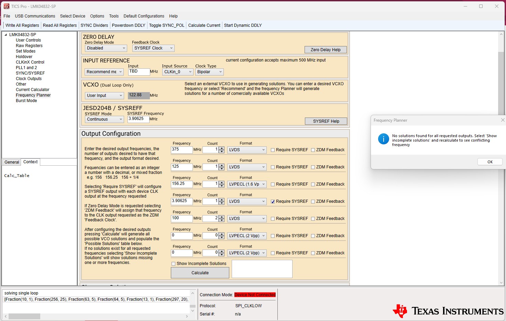Click OK in Frequency Planner dialog
Viewport: 506px width, 321px height.
tap(490, 162)
